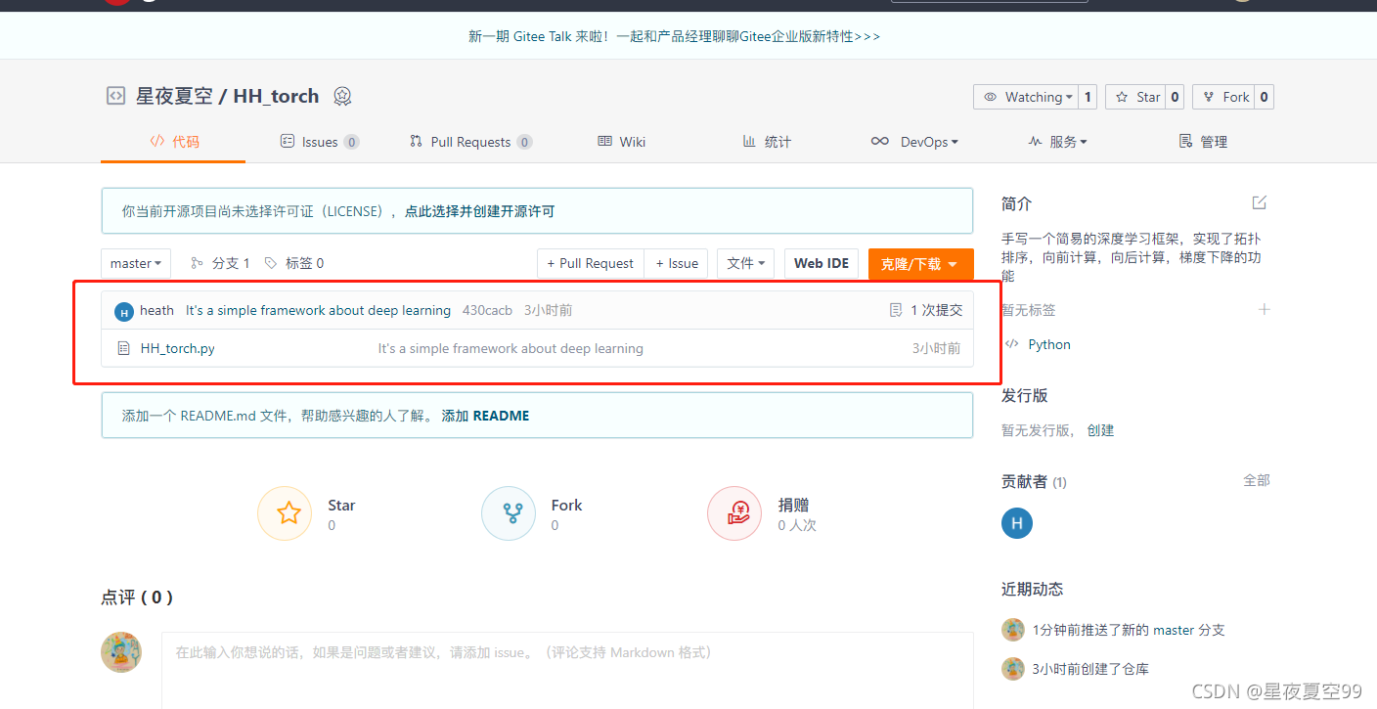Click the large Fork circle icon
Viewport: 1377px width, 709px height.
click(x=509, y=513)
